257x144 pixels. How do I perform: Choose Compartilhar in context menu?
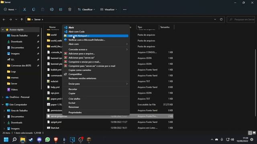(96, 74)
